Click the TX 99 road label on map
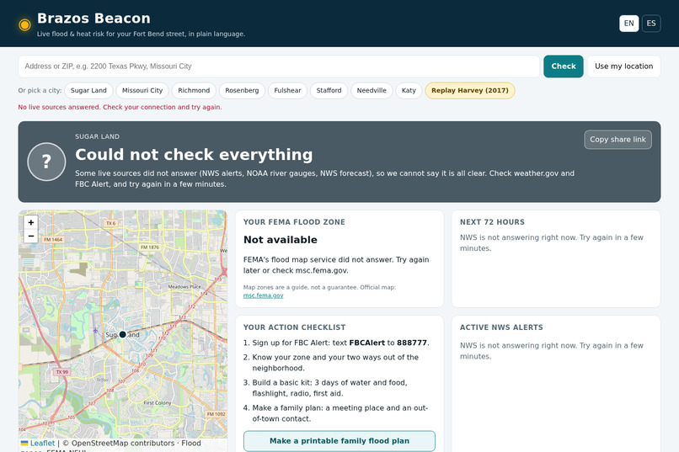 [x=62, y=371]
